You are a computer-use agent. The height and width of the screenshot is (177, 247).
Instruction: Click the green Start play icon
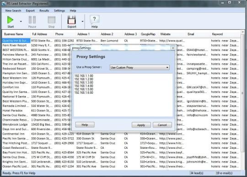coord(10,20)
